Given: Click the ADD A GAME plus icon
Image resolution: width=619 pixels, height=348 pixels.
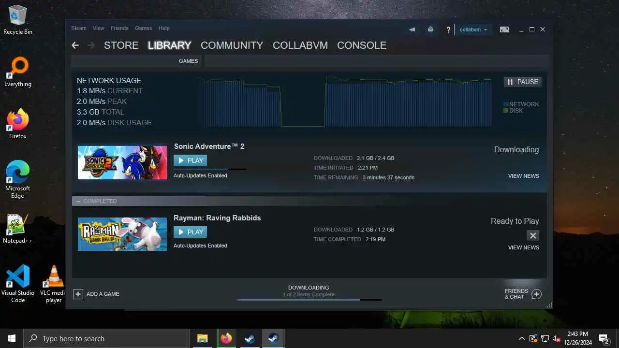Looking at the screenshot, I should click(78, 294).
